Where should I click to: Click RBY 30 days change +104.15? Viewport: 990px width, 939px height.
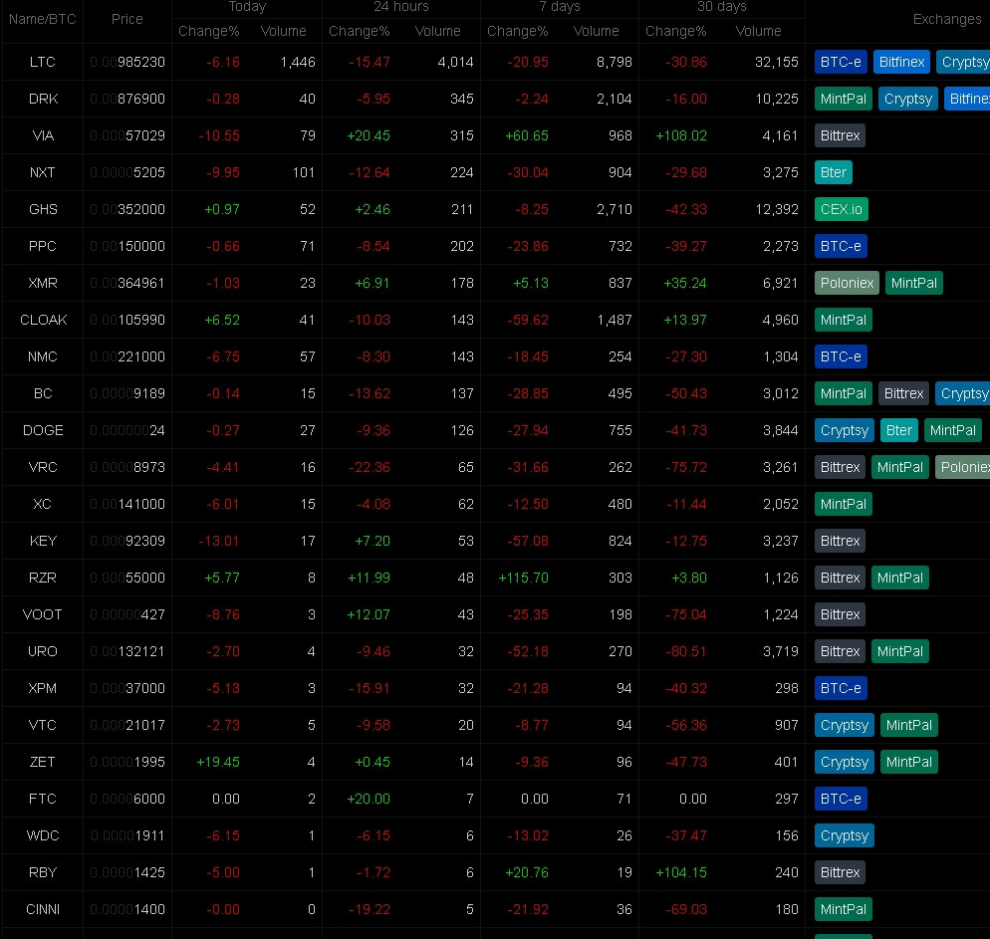click(681, 872)
